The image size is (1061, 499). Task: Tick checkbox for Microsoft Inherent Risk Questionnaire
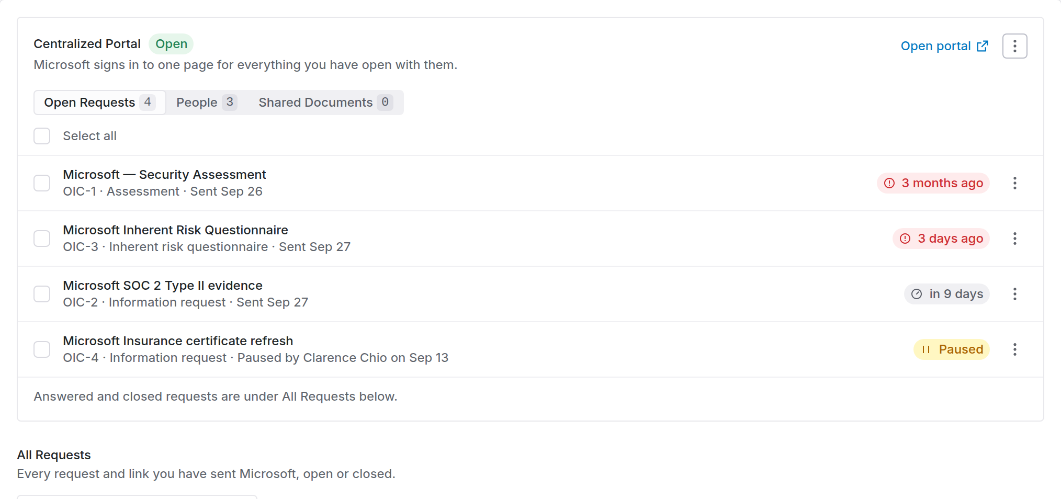pyautogui.click(x=42, y=239)
